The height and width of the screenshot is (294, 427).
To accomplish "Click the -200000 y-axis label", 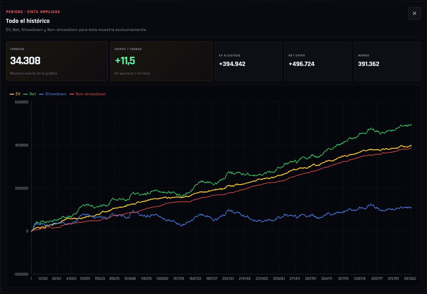I will (21, 274).
